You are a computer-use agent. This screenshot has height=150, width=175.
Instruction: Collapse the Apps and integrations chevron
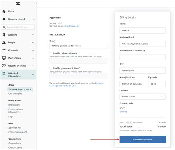point(33,74)
